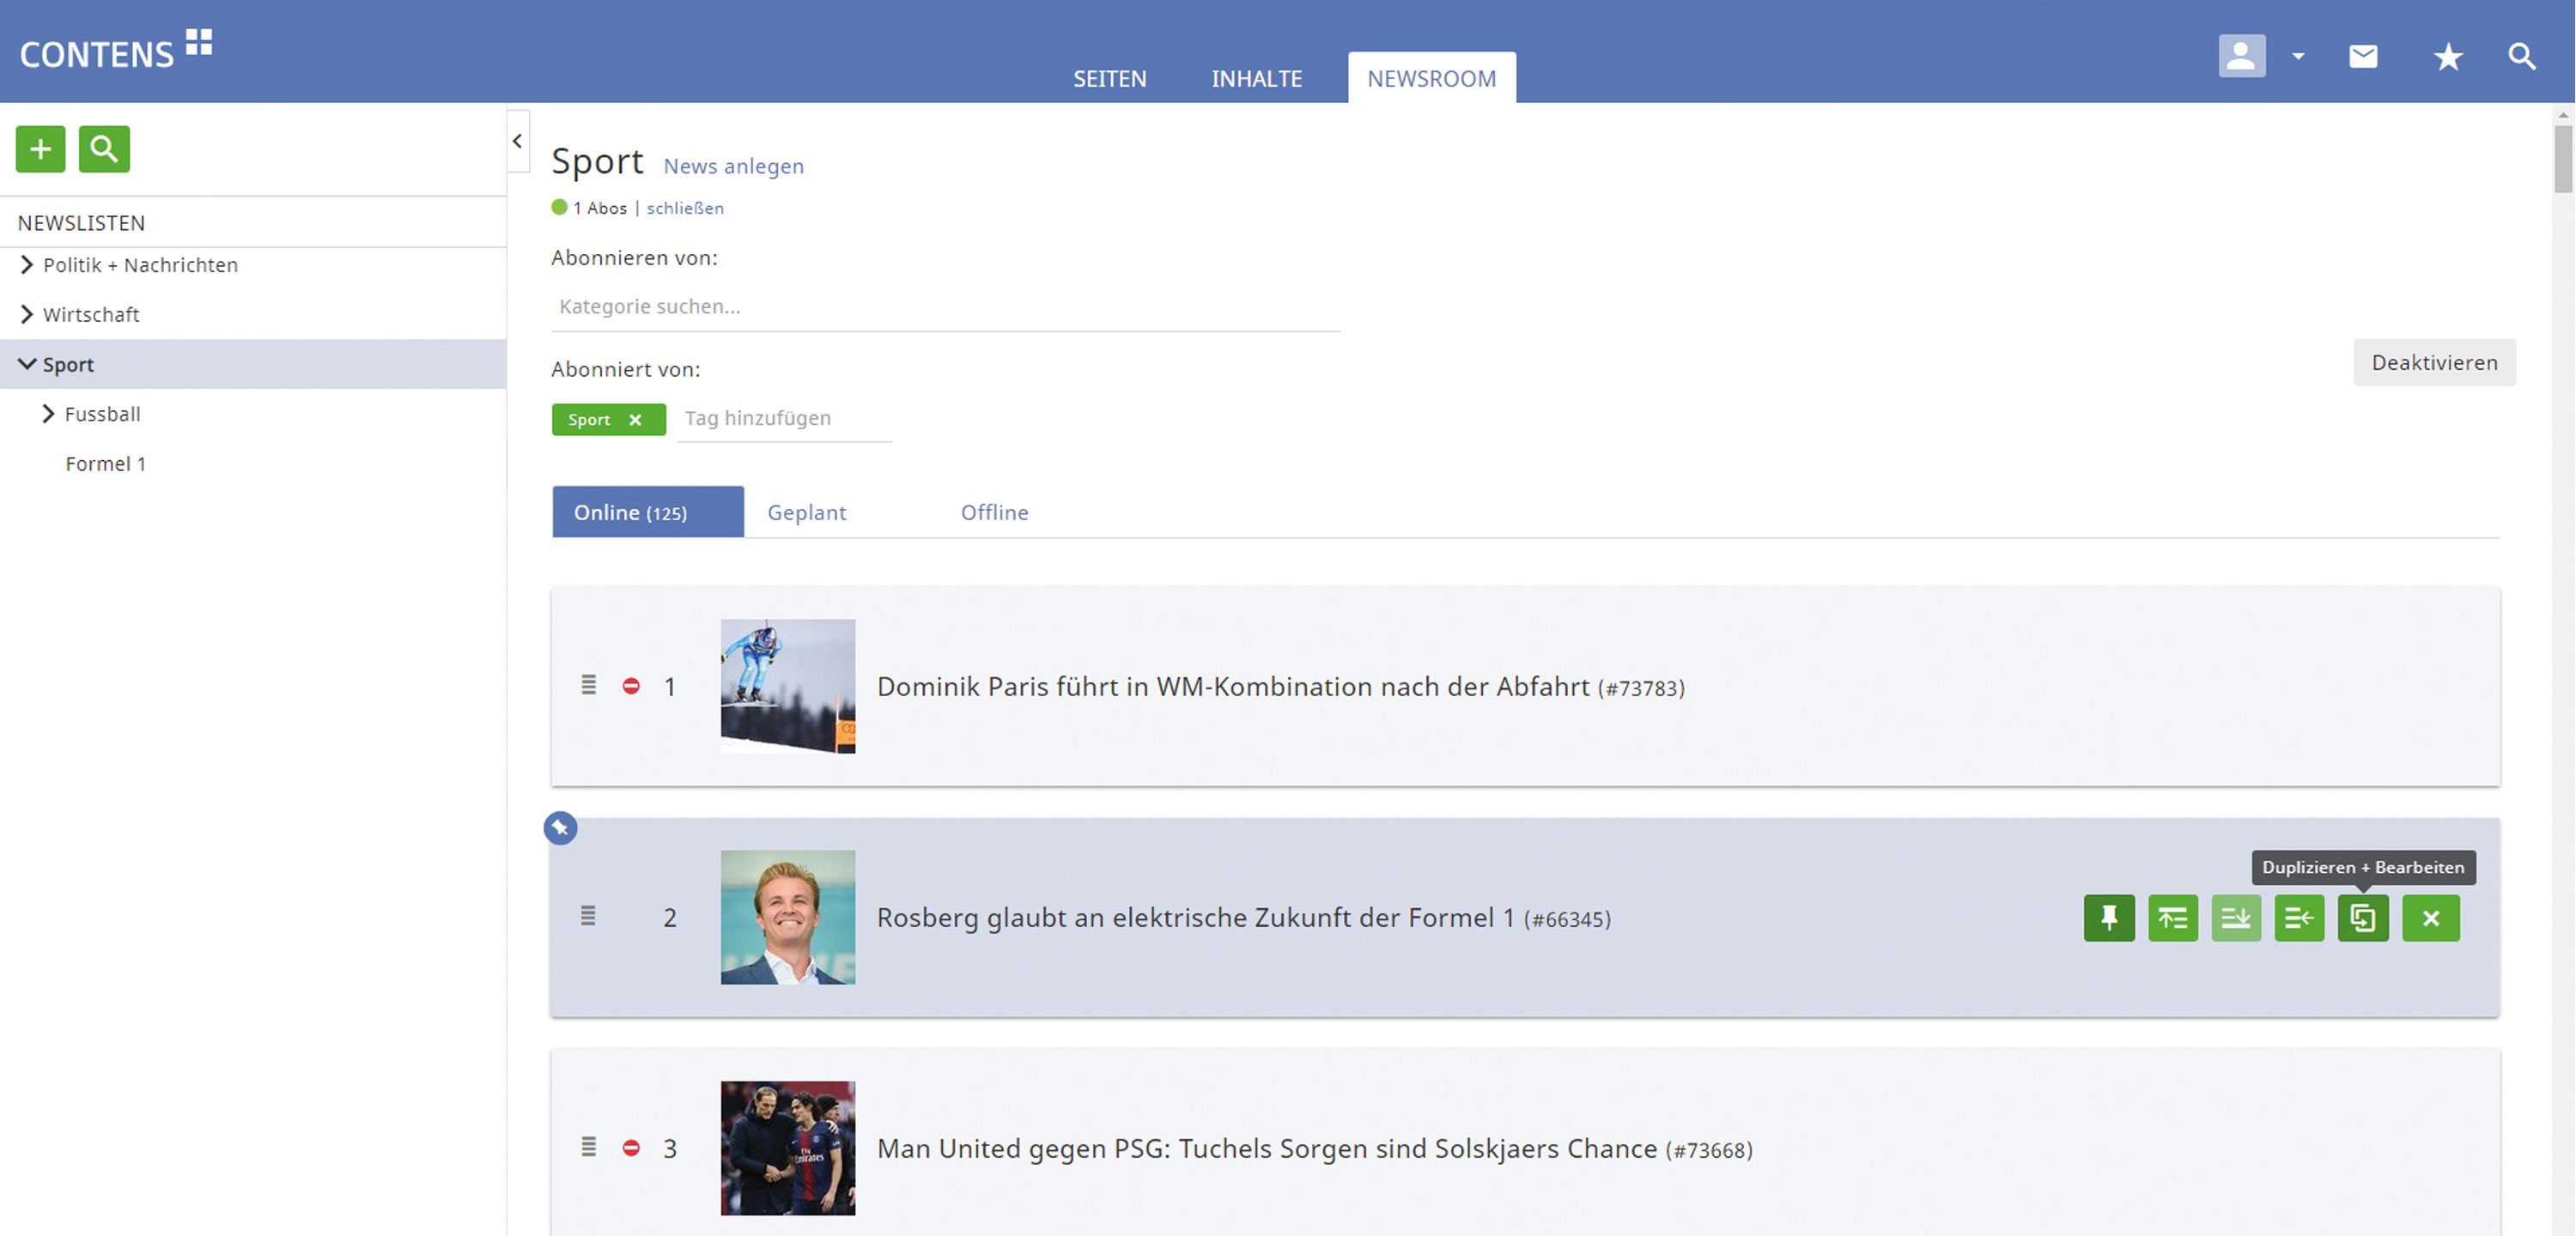Click the Kategorie suchen input field
The image size is (2576, 1236).
point(944,307)
